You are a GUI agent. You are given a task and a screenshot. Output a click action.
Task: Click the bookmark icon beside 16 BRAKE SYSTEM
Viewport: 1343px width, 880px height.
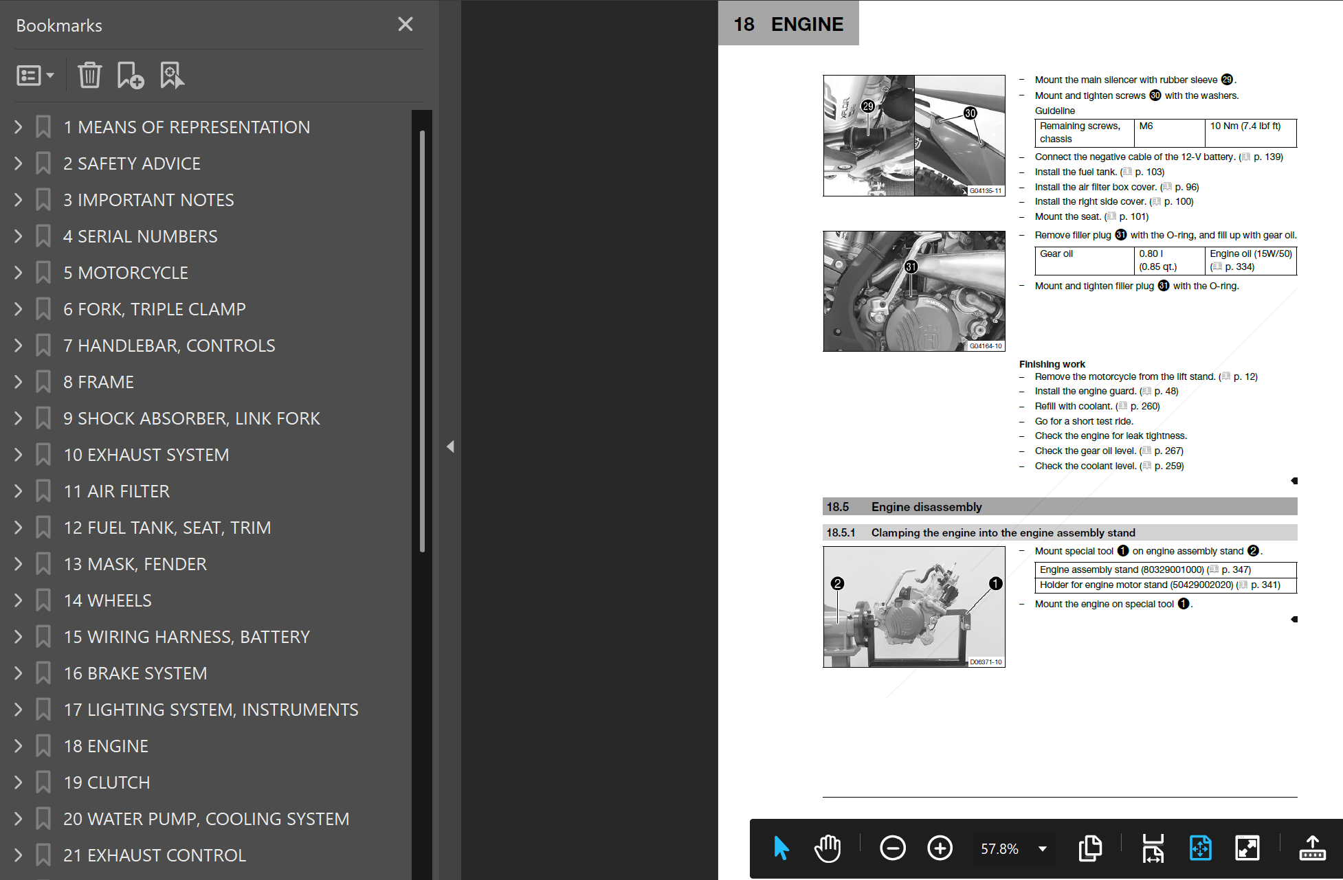pos(43,673)
